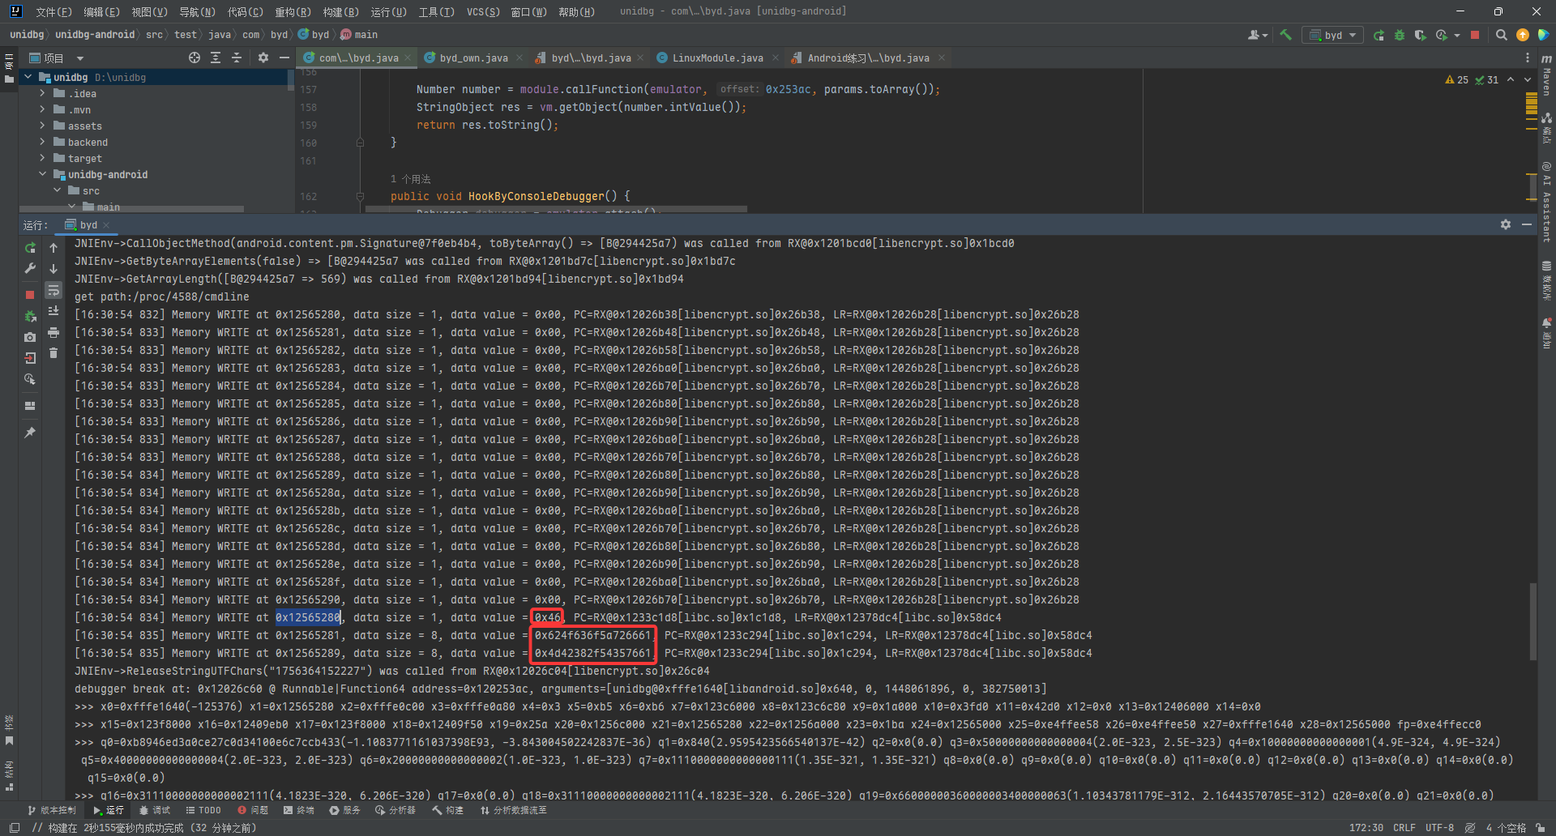Stop the running process in the top toolbar

coord(1475,35)
